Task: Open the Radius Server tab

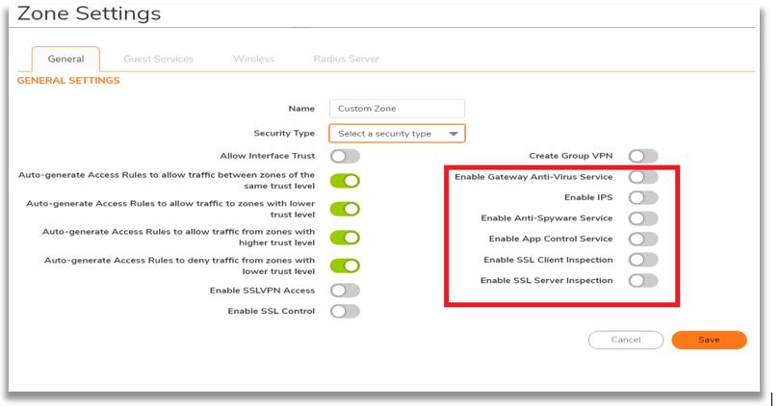Action: pos(347,59)
